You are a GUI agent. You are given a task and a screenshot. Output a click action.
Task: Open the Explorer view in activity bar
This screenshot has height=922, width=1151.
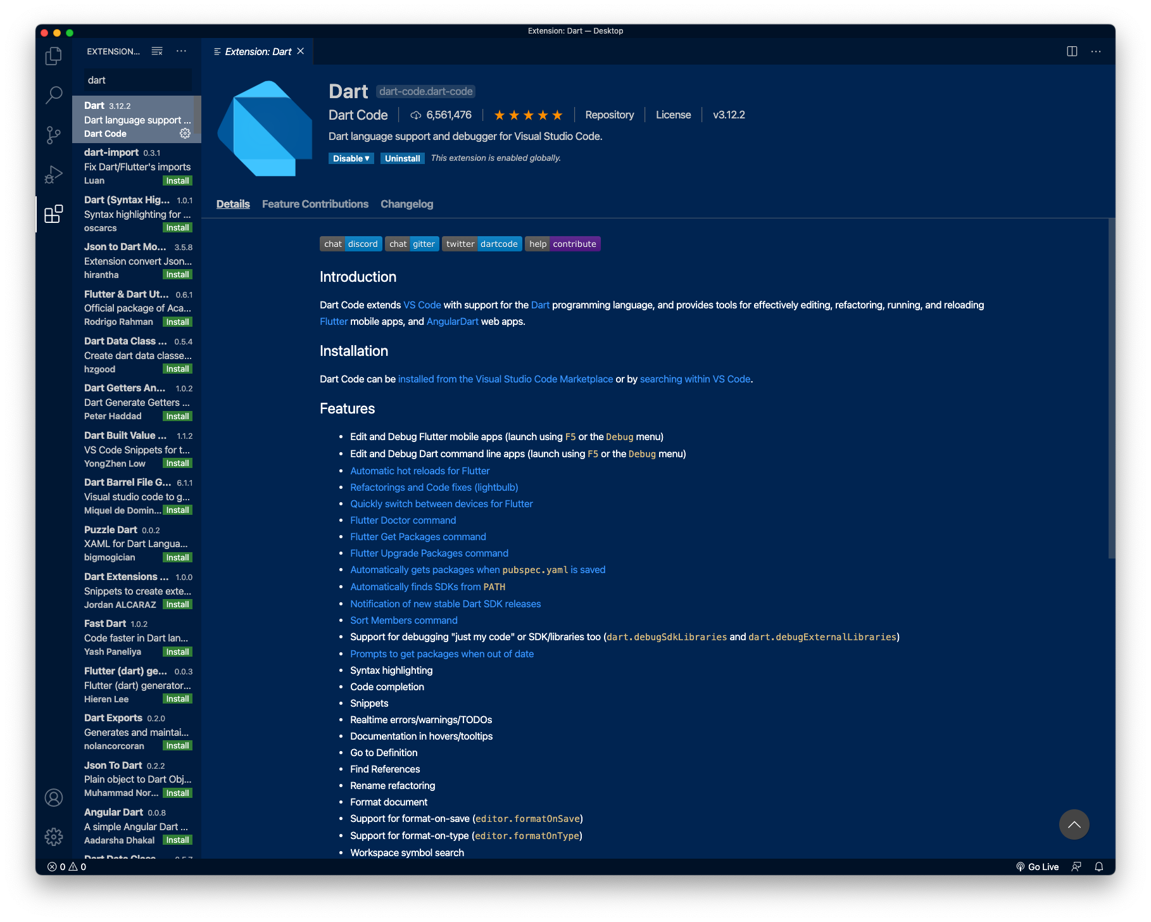click(x=54, y=56)
